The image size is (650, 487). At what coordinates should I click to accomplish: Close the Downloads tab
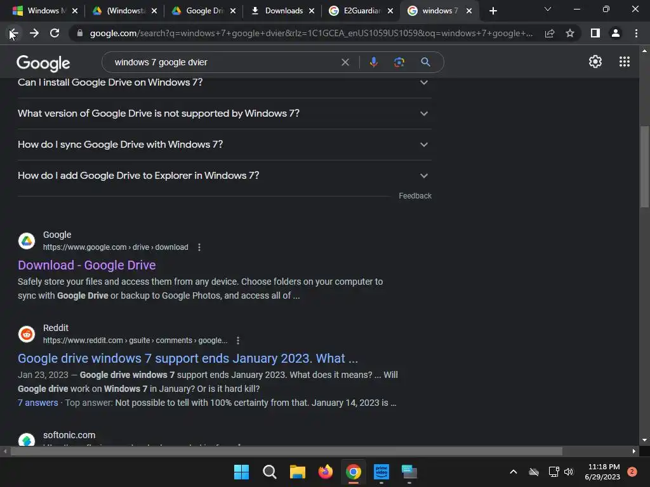tap(312, 11)
